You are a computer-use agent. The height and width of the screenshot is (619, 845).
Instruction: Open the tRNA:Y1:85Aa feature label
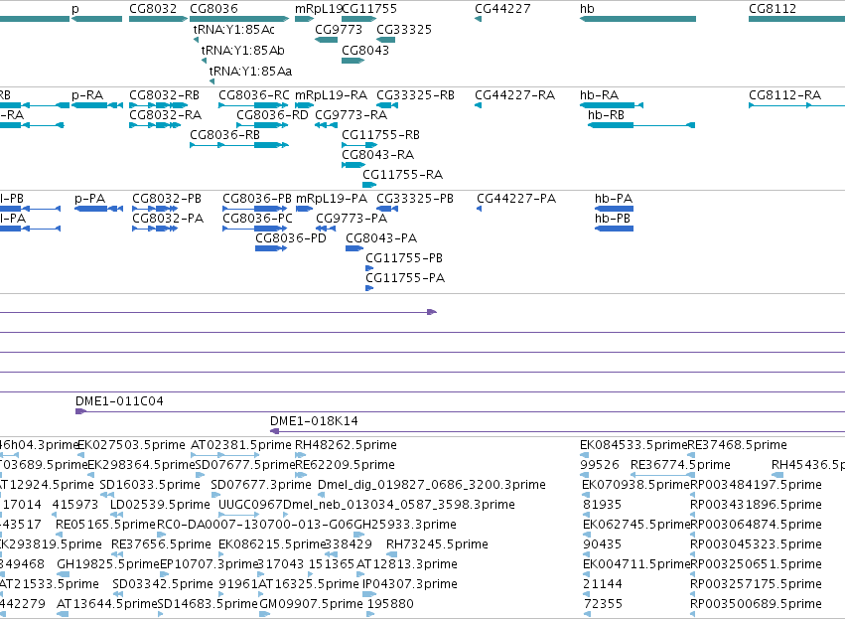[250, 72]
